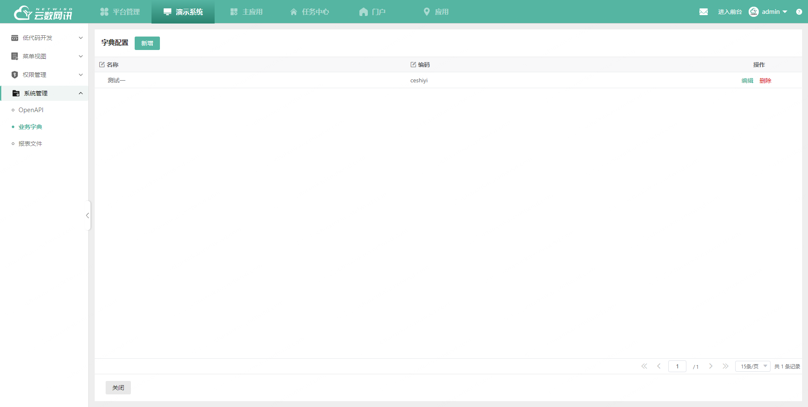808x407 pixels.
Task: Click the edit icon beside 编码 column
Action: 413,65
